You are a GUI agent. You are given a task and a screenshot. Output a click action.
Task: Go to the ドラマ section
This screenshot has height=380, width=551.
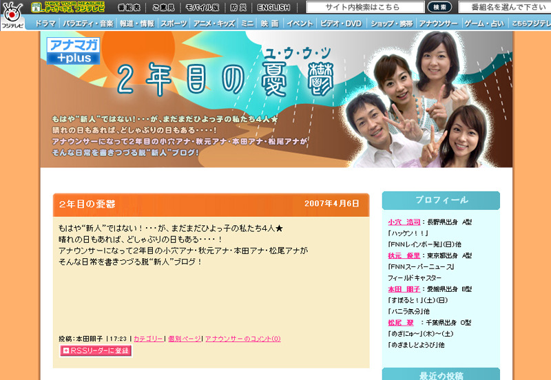tap(45, 23)
